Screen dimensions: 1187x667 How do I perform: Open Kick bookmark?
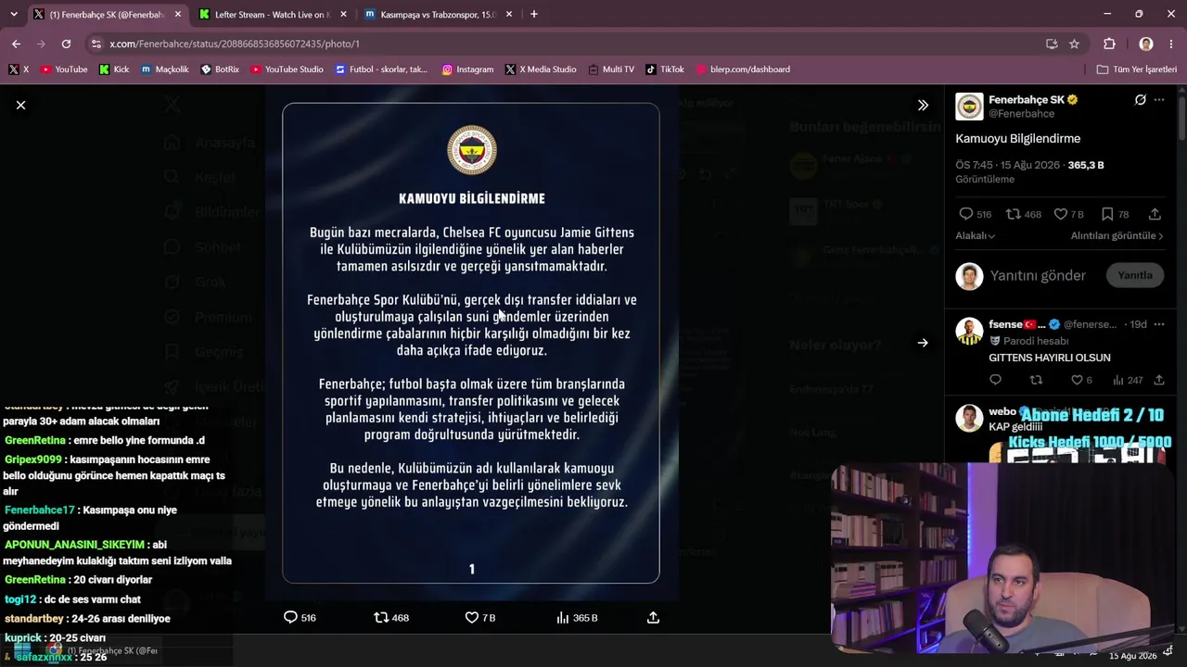[114, 69]
